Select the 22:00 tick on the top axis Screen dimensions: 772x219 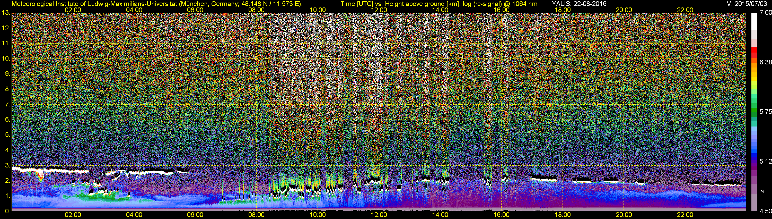685,10
